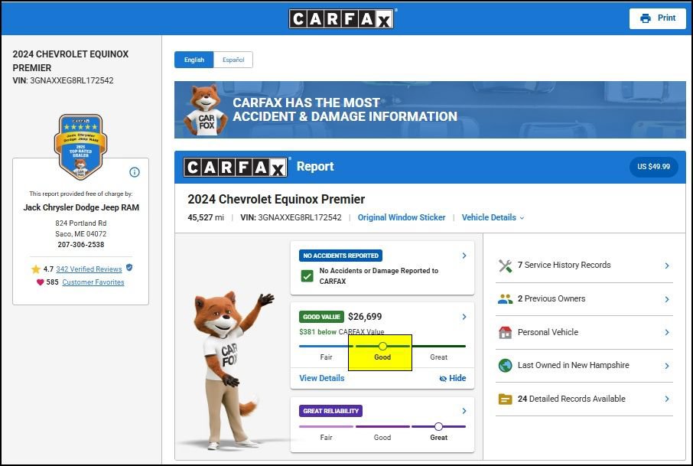Open 7 Service History Records chevron

[667, 266]
